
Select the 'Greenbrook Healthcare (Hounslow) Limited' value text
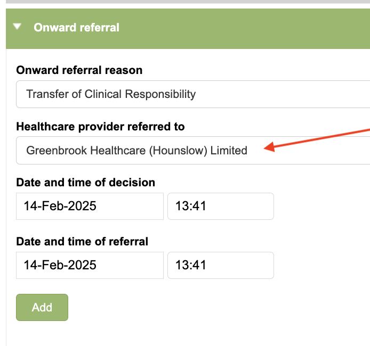click(x=136, y=151)
